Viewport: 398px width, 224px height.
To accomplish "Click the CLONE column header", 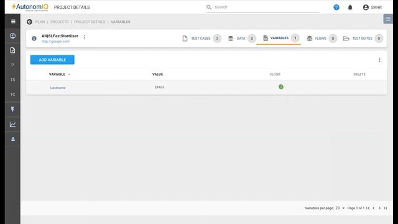I will tap(275, 74).
